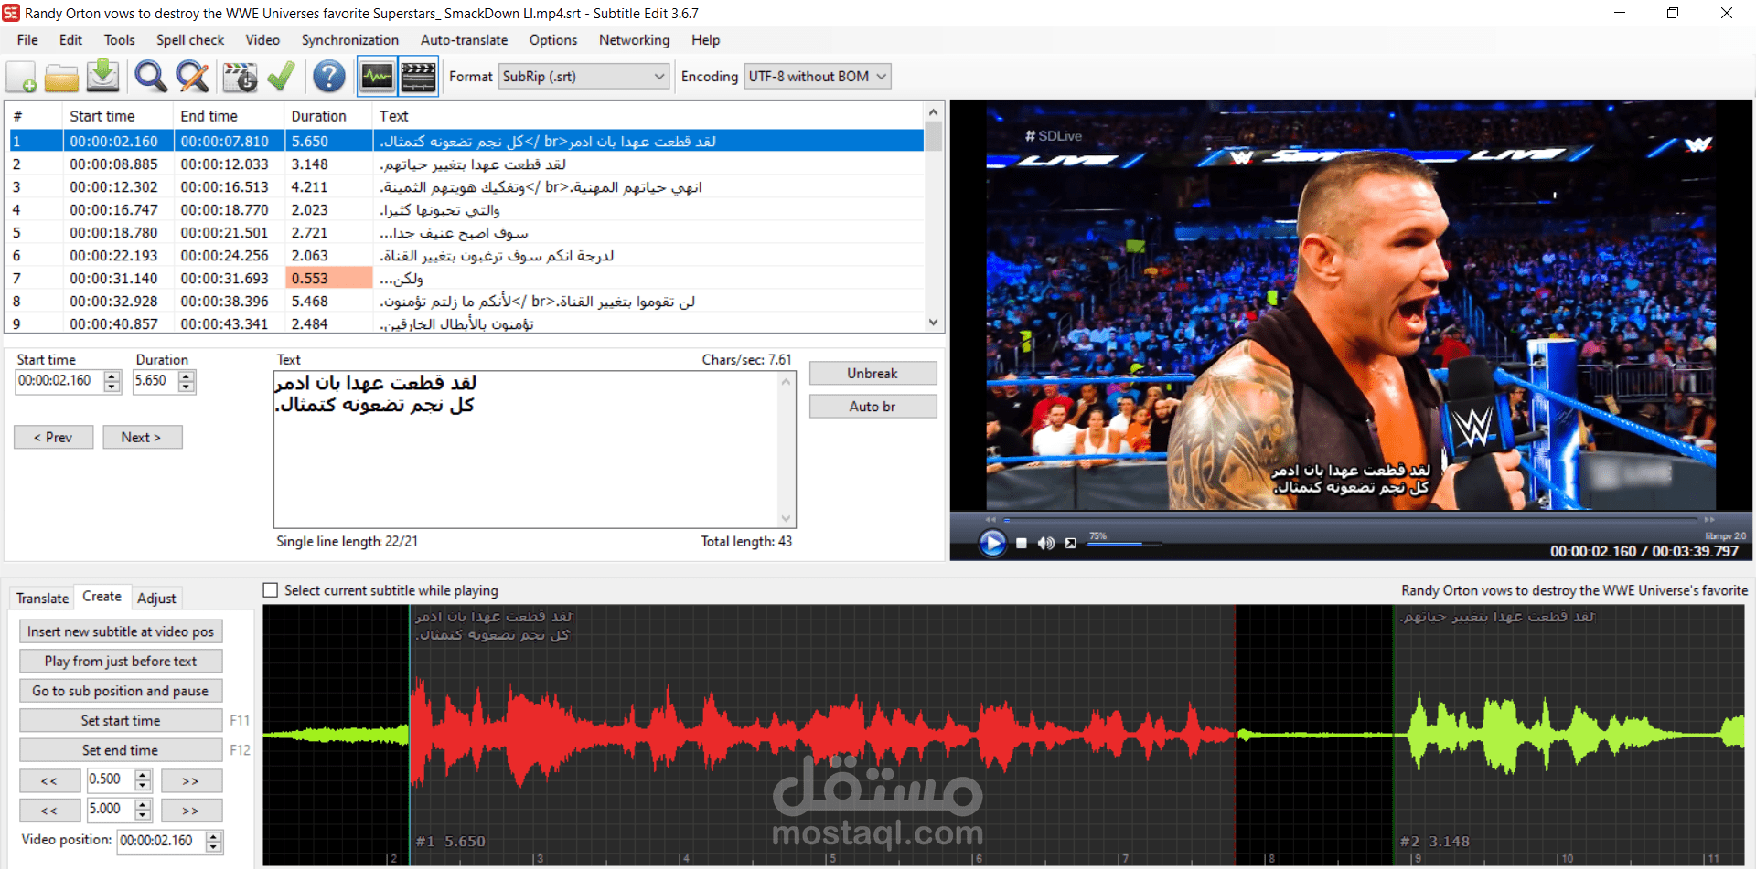Click the Unbreak button
This screenshot has height=869, width=1756.
[873, 374]
